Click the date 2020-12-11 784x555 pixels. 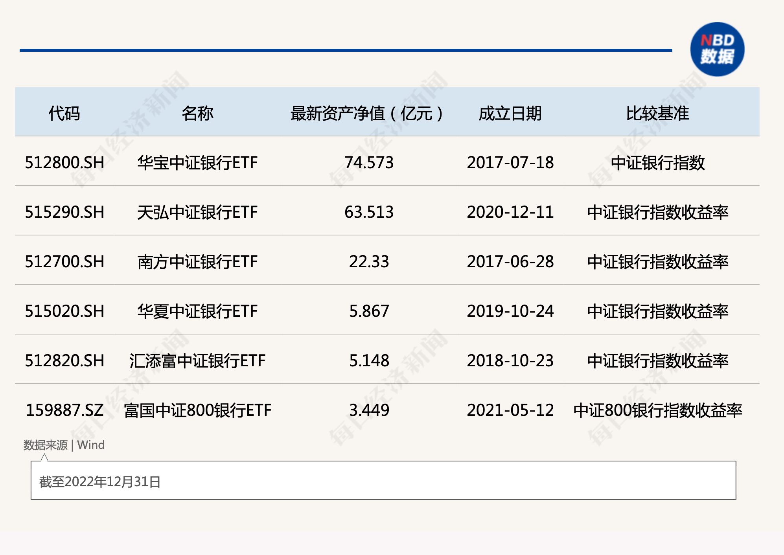(x=510, y=212)
